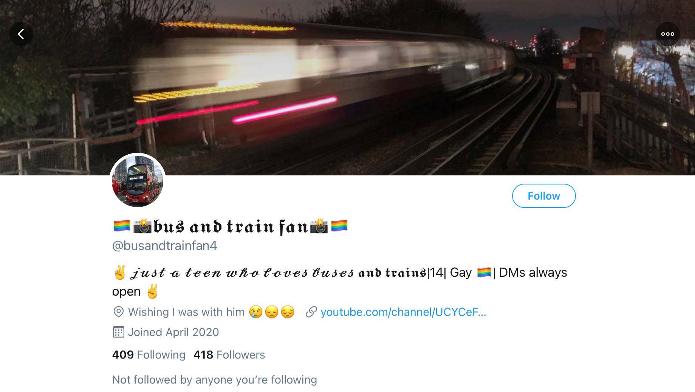Click the 'Joined April 2020' text
Image resolution: width=695 pixels, height=392 pixels.
(173, 332)
